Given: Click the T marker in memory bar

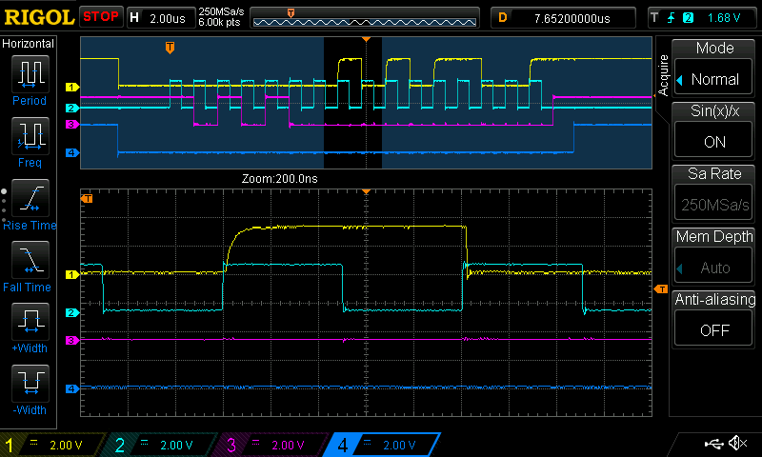Looking at the screenshot, I should pyautogui.click(x=291, y=13).
